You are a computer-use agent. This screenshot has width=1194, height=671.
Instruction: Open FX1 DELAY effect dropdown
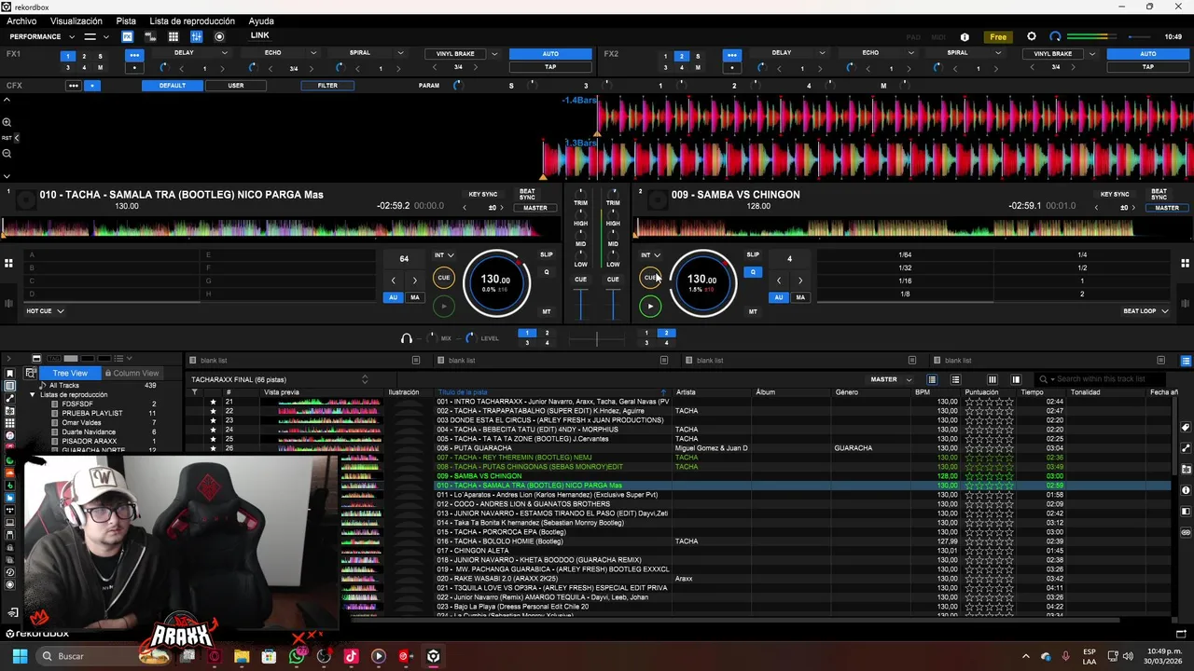pos(227,53)
